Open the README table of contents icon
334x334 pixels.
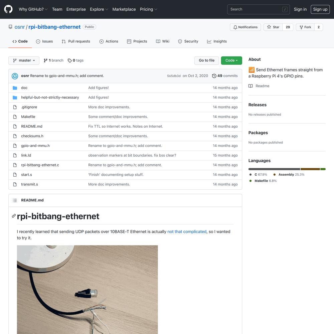(15, 200)
